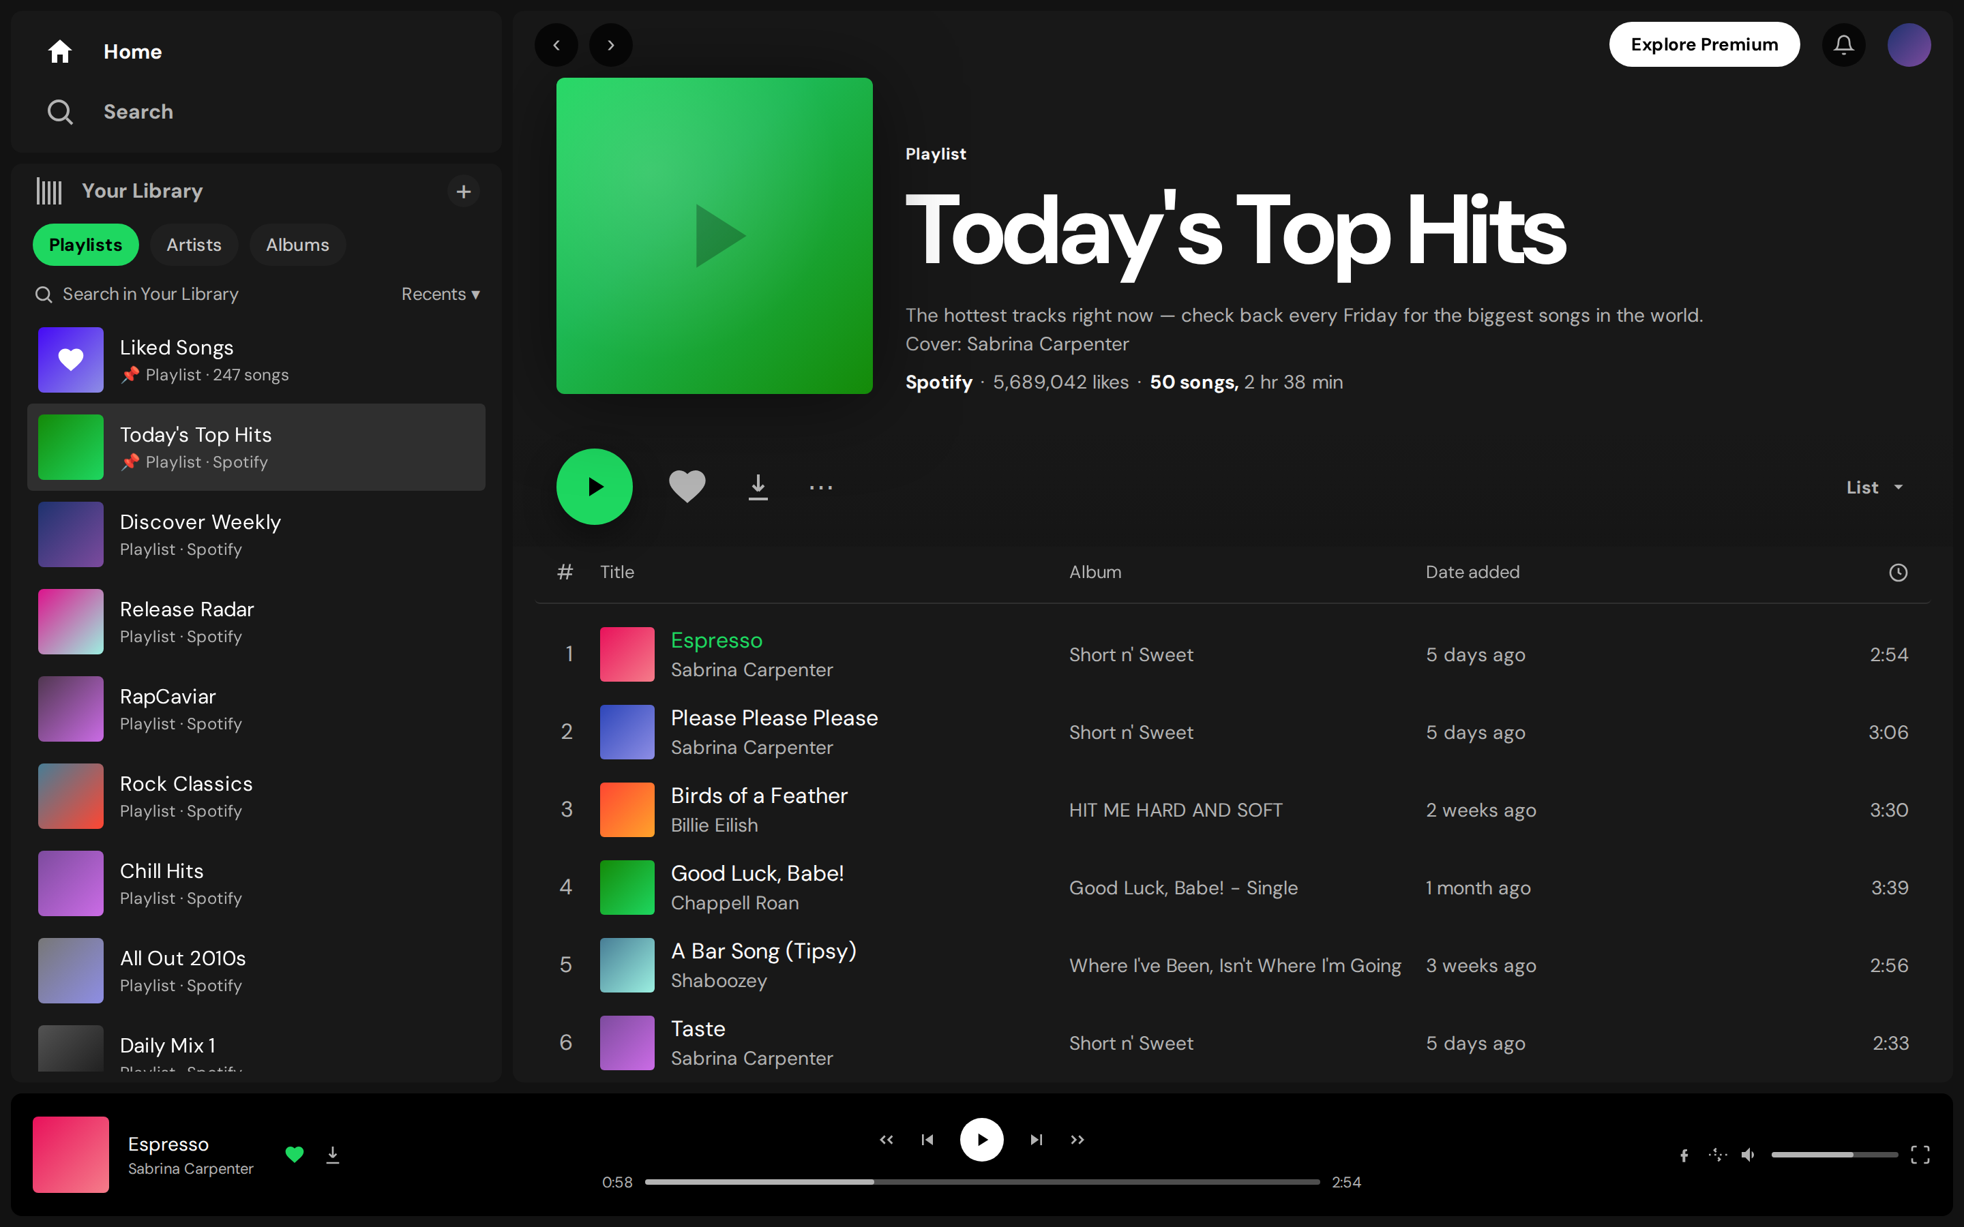1964x1227 pixels.
Task: Open the connect devices icon
Action: (x=1717, y=1154)
